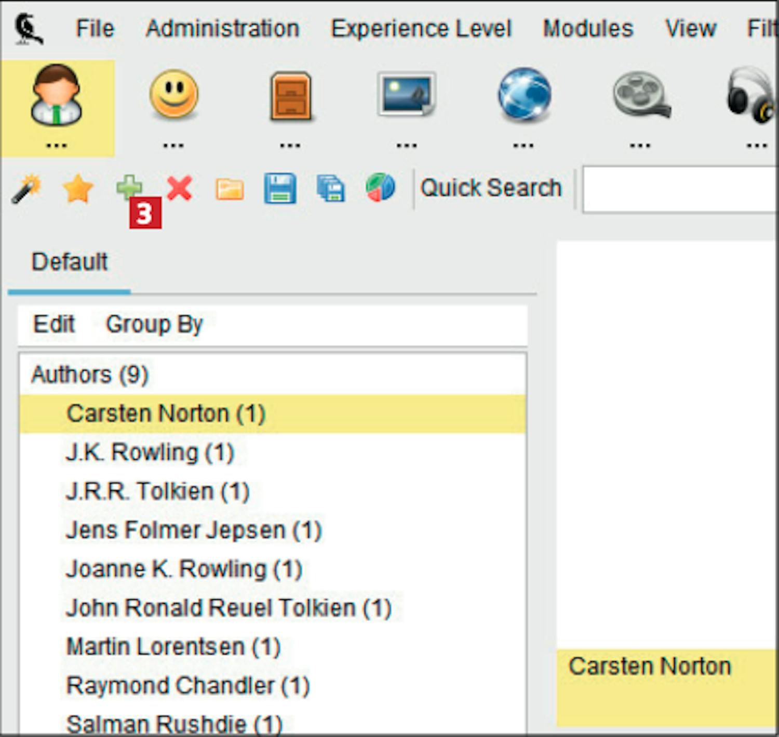
Task: Open the blue globe module icon
Action: [524, 95]
